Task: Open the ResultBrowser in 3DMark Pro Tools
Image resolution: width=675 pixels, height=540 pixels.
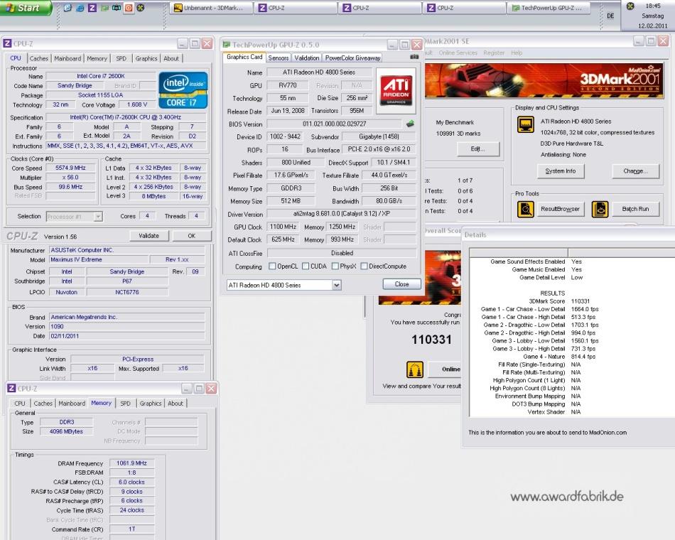Action: pos(560,209)
